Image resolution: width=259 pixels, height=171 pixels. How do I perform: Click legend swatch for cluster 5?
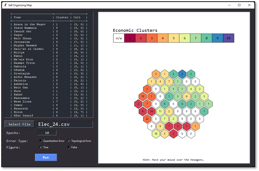[174, 38]
